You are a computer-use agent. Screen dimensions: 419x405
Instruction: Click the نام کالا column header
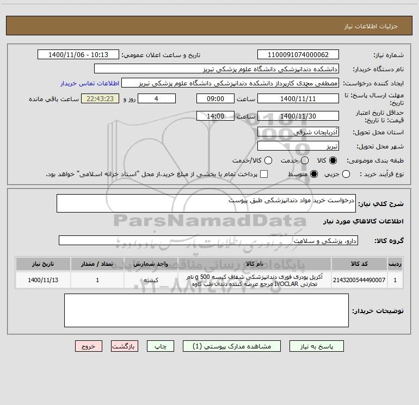click(x=255, y=264)
